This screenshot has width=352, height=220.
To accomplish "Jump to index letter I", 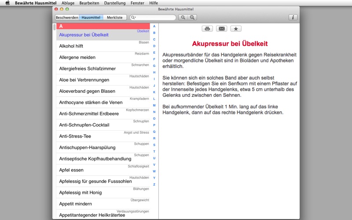I will click(x=154, y=79).
